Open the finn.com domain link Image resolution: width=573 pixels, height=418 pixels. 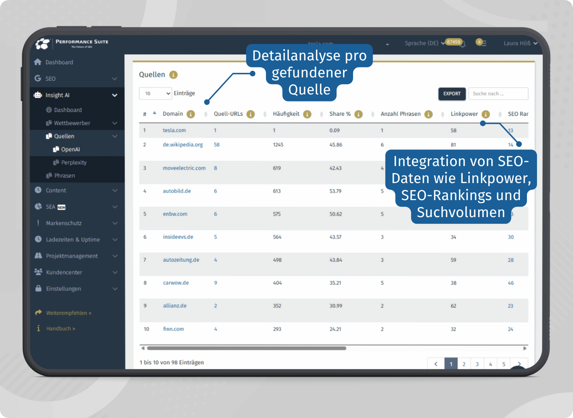click(173, 329)
